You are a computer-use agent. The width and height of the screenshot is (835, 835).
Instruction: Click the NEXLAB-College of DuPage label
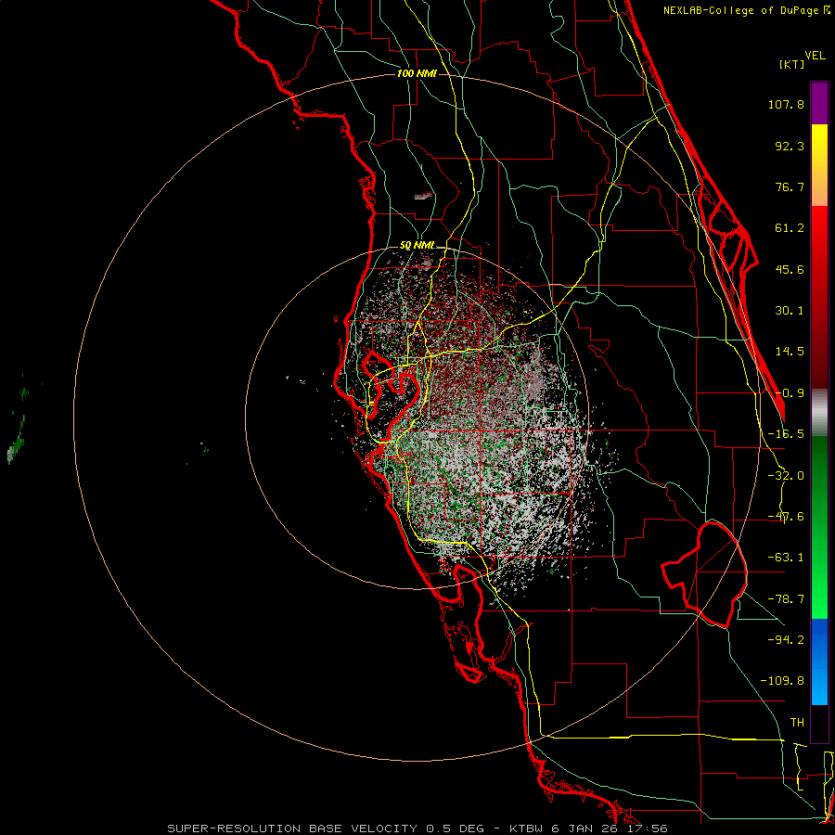[x=746, y=10]
